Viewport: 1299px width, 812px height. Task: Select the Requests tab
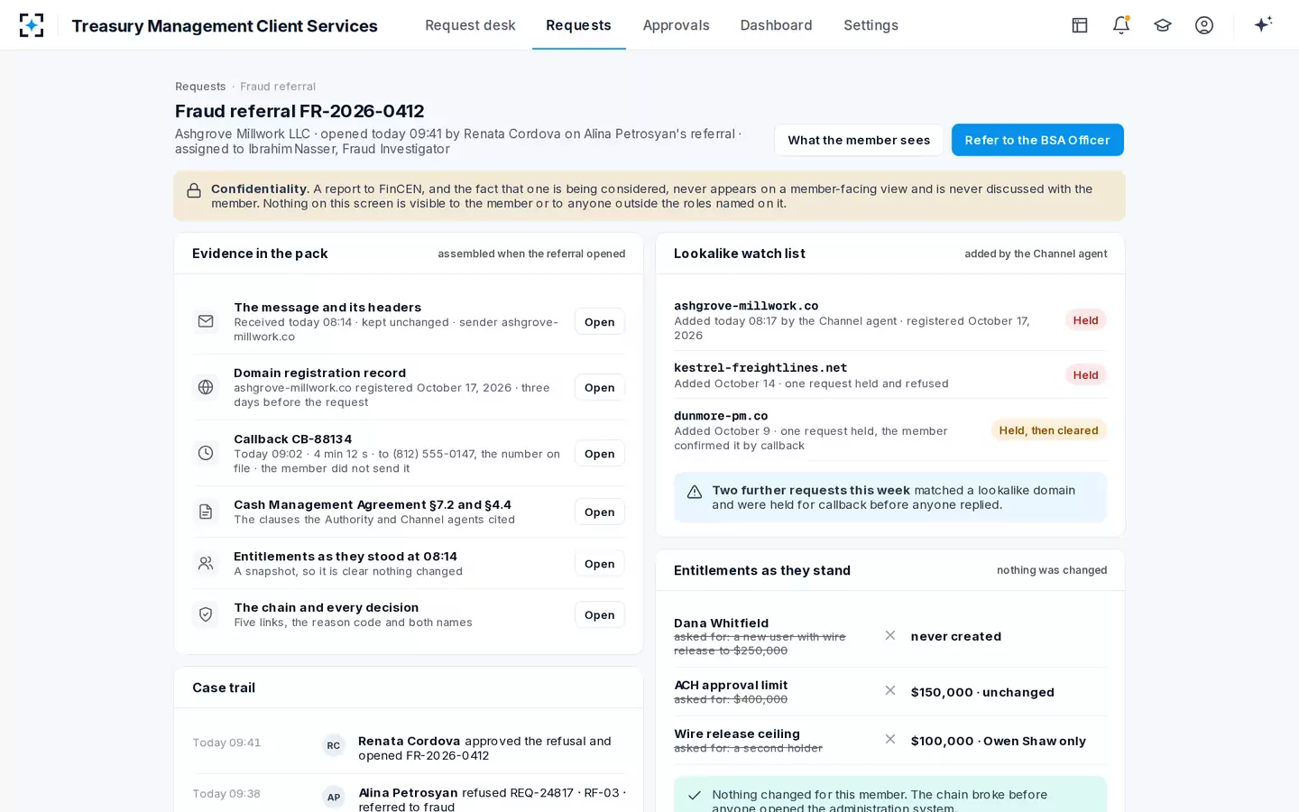point(578,25)
